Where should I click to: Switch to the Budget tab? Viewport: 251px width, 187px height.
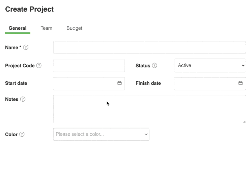coord(74,28)
